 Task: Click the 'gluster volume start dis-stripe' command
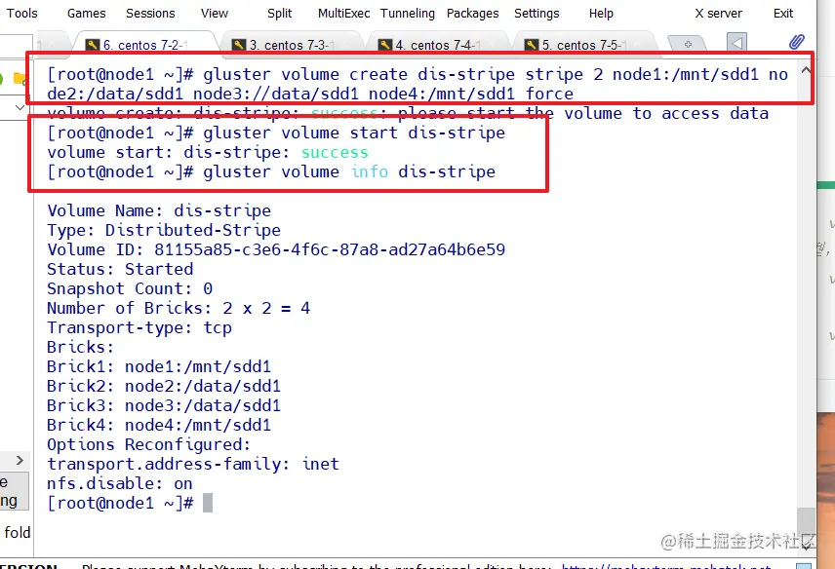[x=354, y=133]
